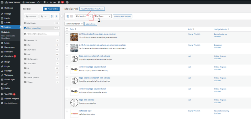Screen dimensions: 251x119
Task: Create a folder with Neuer Ordner
Action: (x=51, y=9)
